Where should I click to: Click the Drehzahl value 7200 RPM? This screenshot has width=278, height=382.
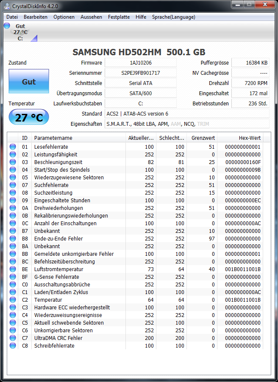point(250,83)
